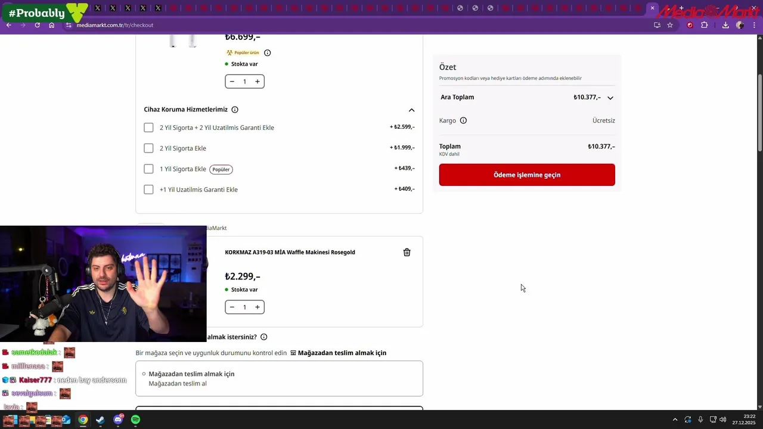The width and height of the screenshot is (763, 429).
Task: Open Outlook from the taskbar
Action: point(66,420)
